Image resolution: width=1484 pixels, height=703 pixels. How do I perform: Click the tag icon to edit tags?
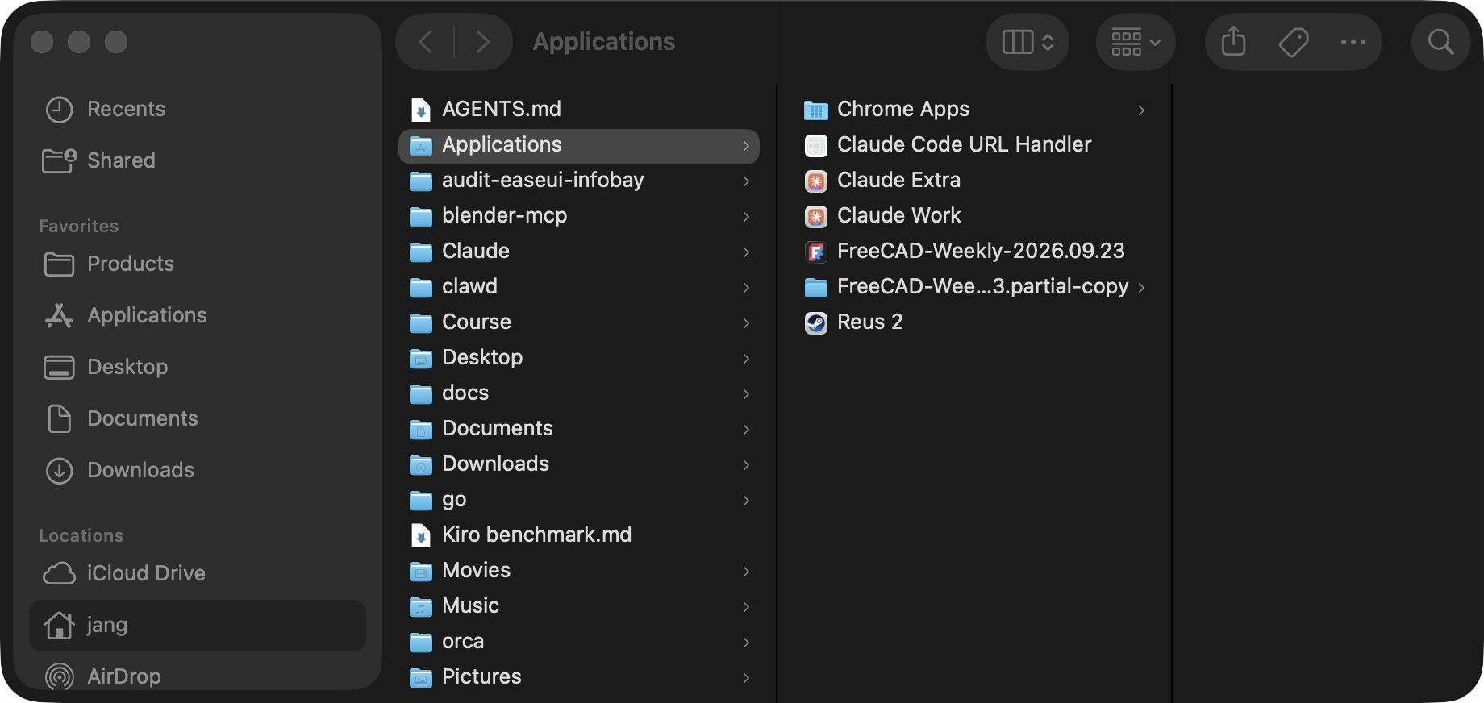[1294, 42]
